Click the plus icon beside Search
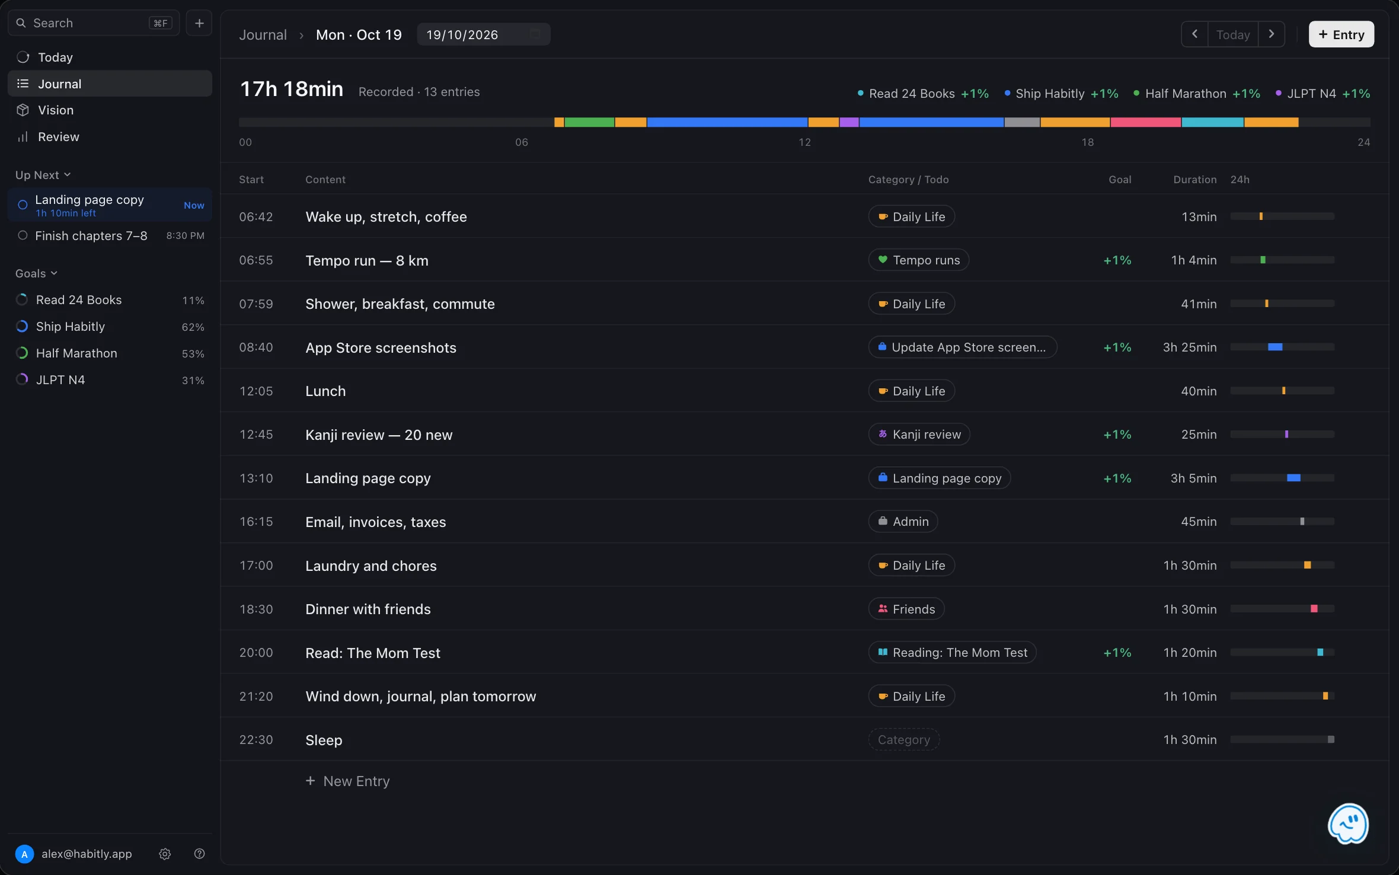Image resolution: width=1399 pixels, height=875 pixels. point(199,23)
